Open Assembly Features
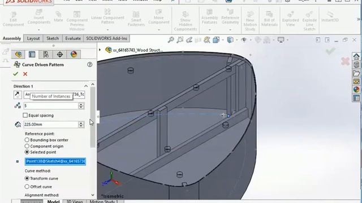Screen dimensions: 362x203 (209, 16)
